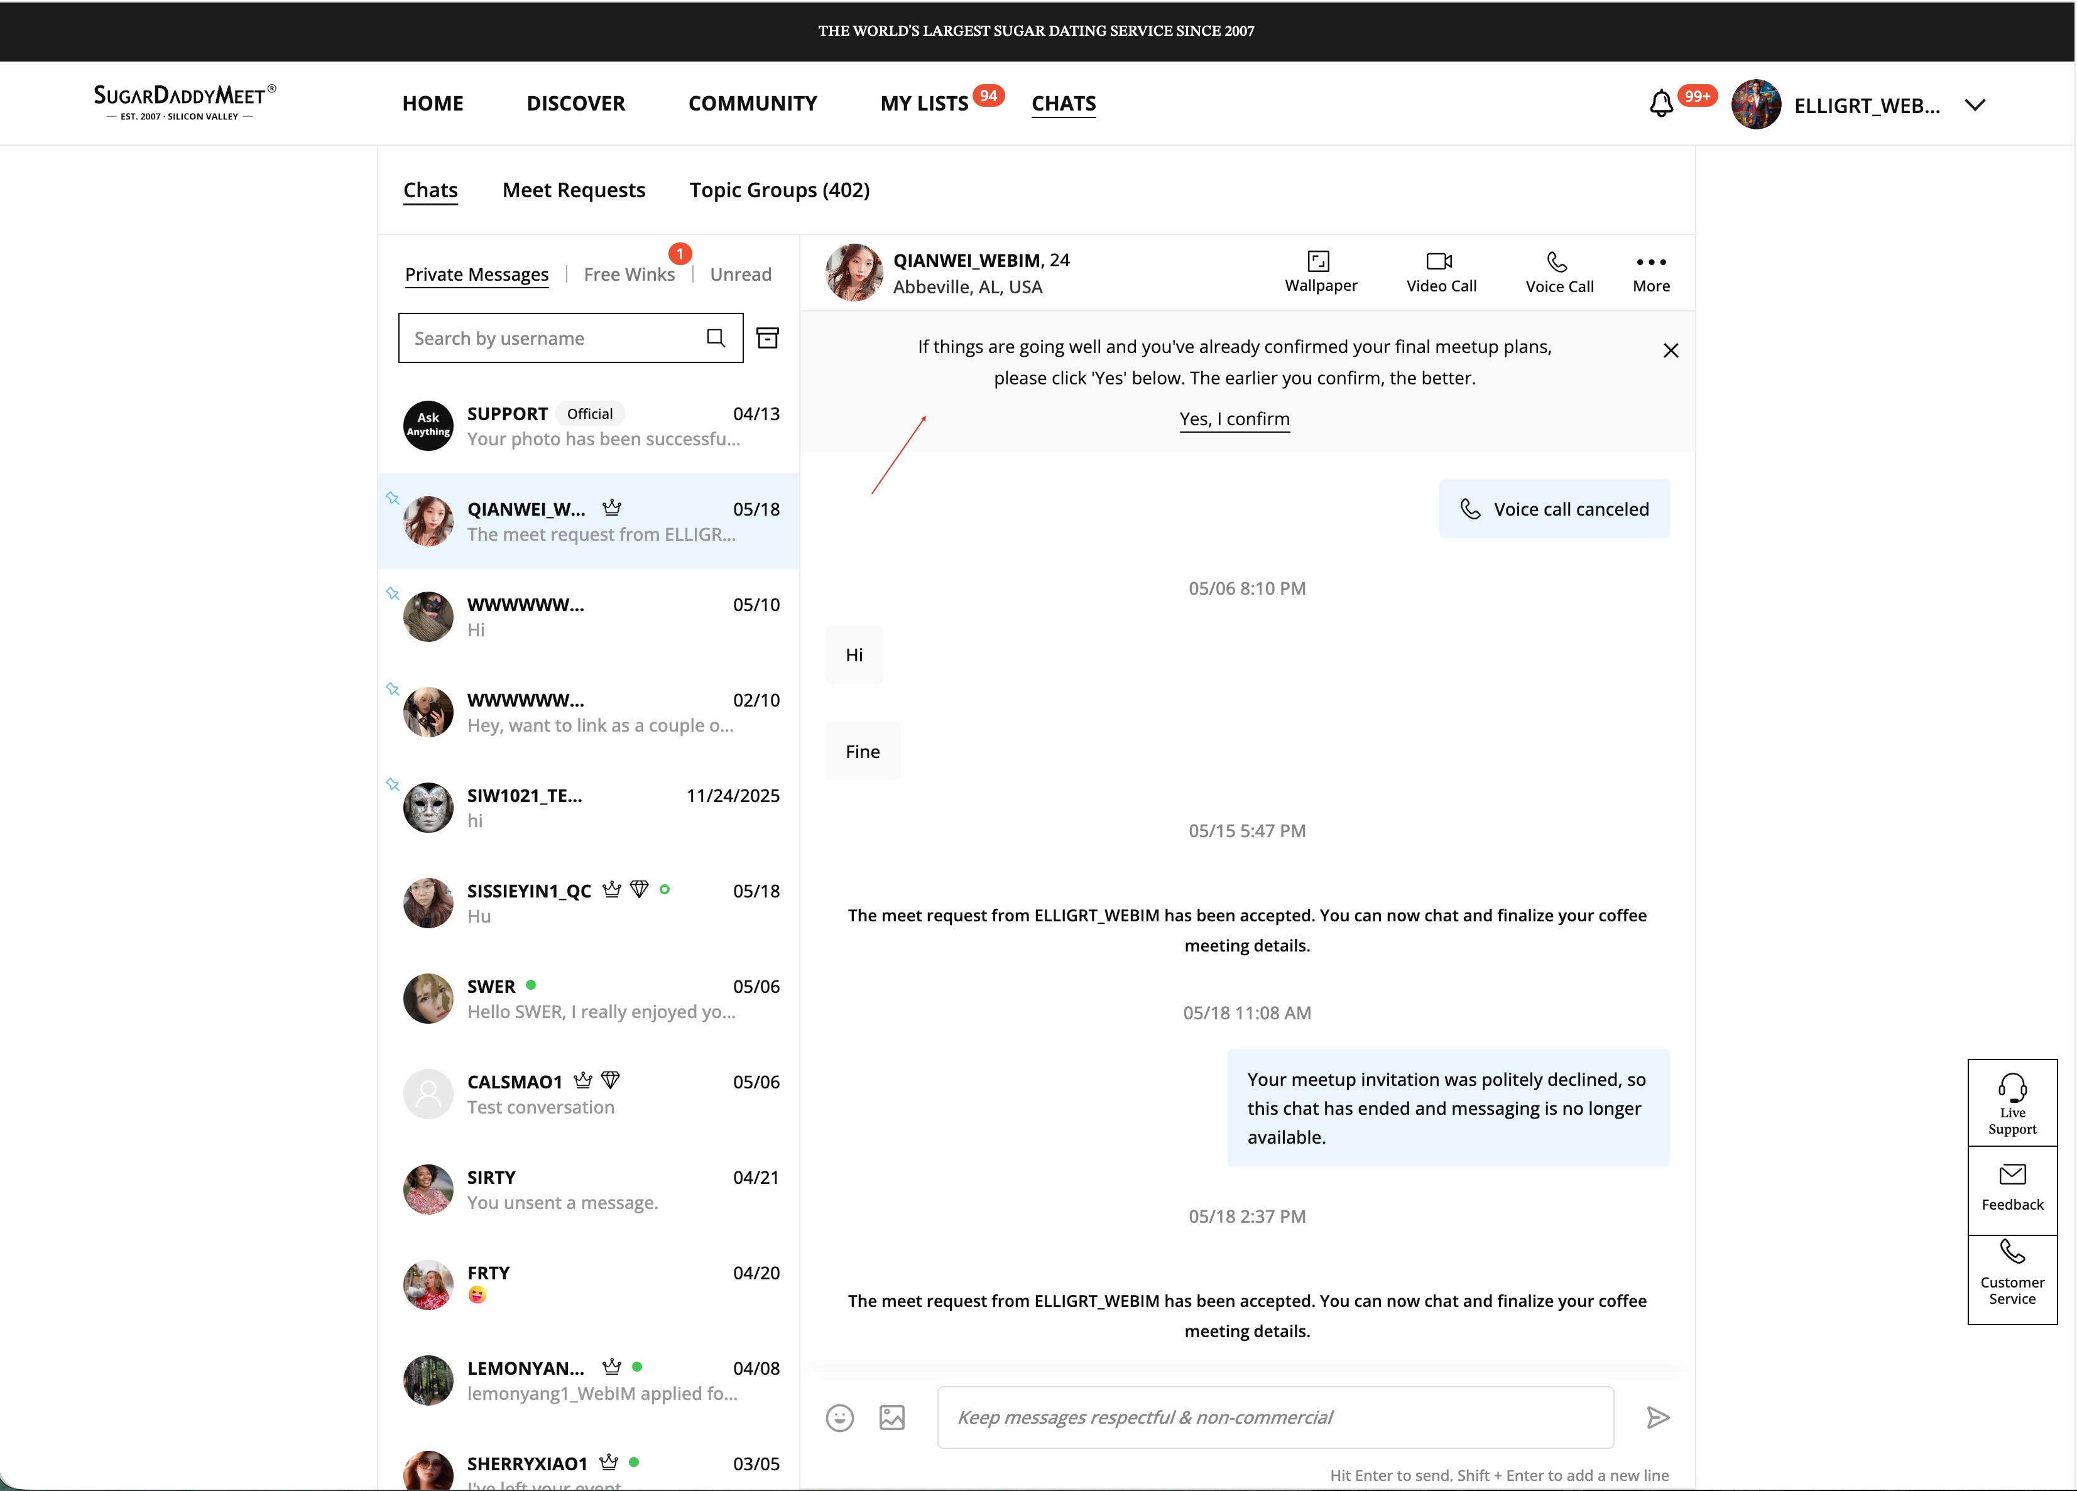Image resolution: width=2077 pixels, height=1491 pixels.
Task: Start a Video Call
Action: point(1441,272)
